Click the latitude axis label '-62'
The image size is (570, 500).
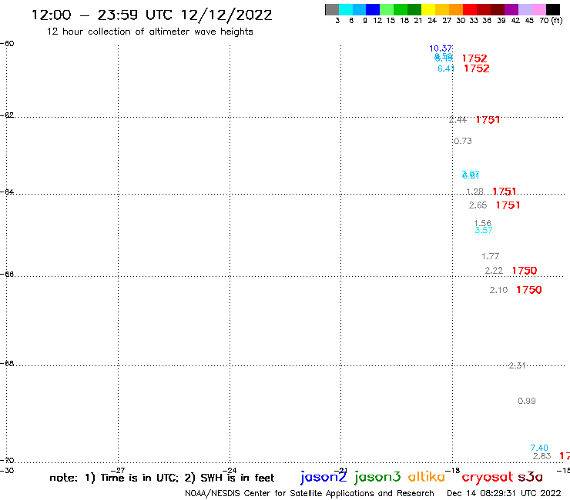tap(7, 115)
